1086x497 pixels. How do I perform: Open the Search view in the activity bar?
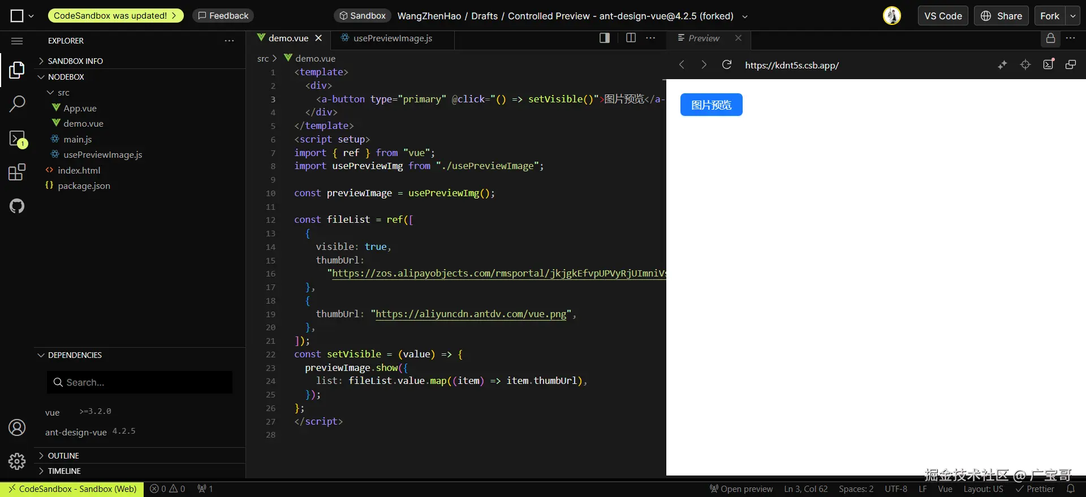point(17,104)
